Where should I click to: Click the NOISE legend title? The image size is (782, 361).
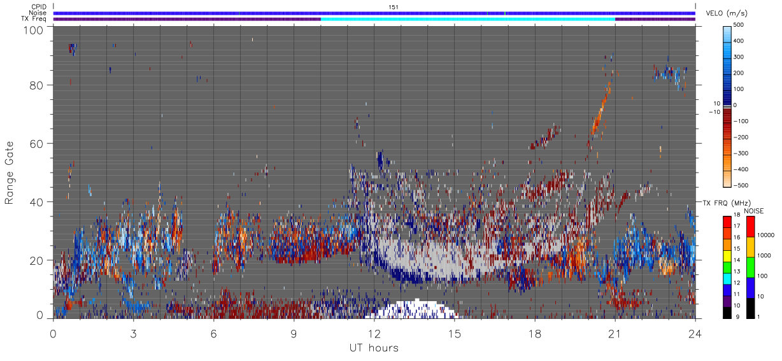(x=755, y=211)
